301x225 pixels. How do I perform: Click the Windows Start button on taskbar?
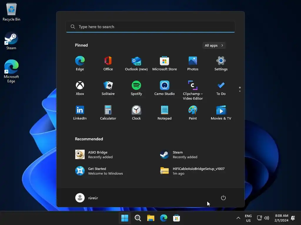pyautogui.click(x=125, y=218)
